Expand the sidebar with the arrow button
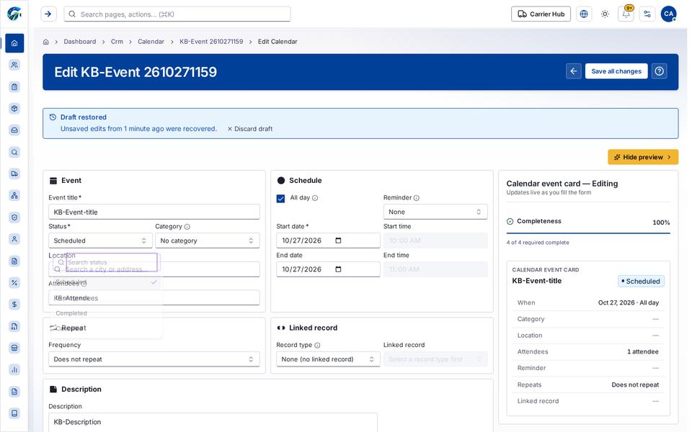Image resolution: width=692 pixels, height=432 pixels. (48, 14)
